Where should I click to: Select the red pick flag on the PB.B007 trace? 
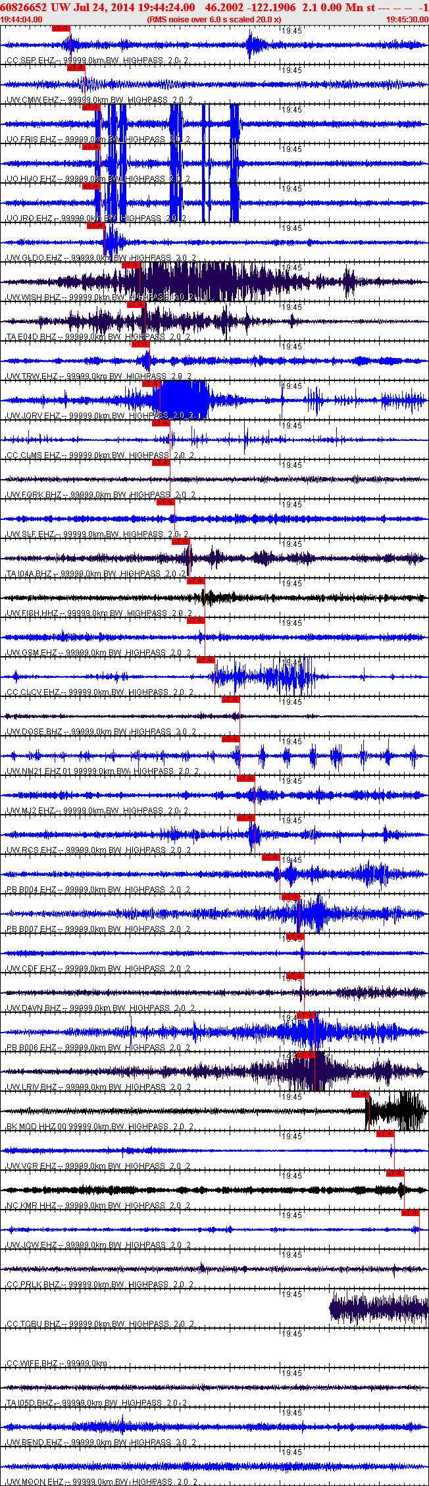(x=290, y=897)
